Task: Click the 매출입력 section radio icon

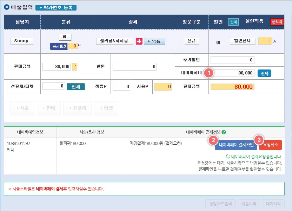Action: [7, 7]
